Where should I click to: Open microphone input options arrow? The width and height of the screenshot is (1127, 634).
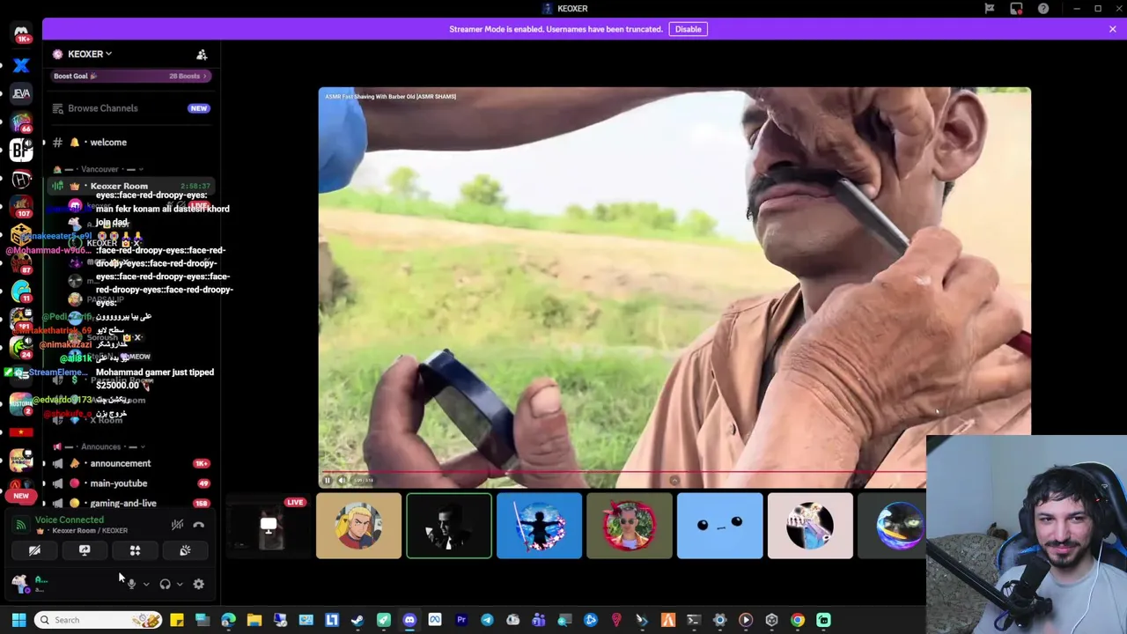[146, 584]
